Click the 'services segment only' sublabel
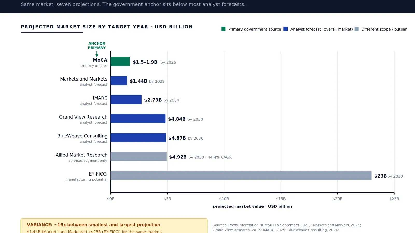 (x=88, y=161)
